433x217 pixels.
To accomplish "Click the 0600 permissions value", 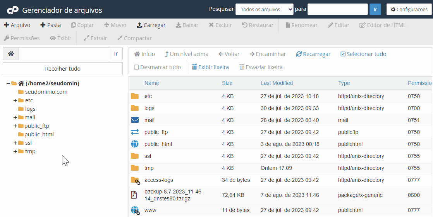I will (x=414, y=195).
